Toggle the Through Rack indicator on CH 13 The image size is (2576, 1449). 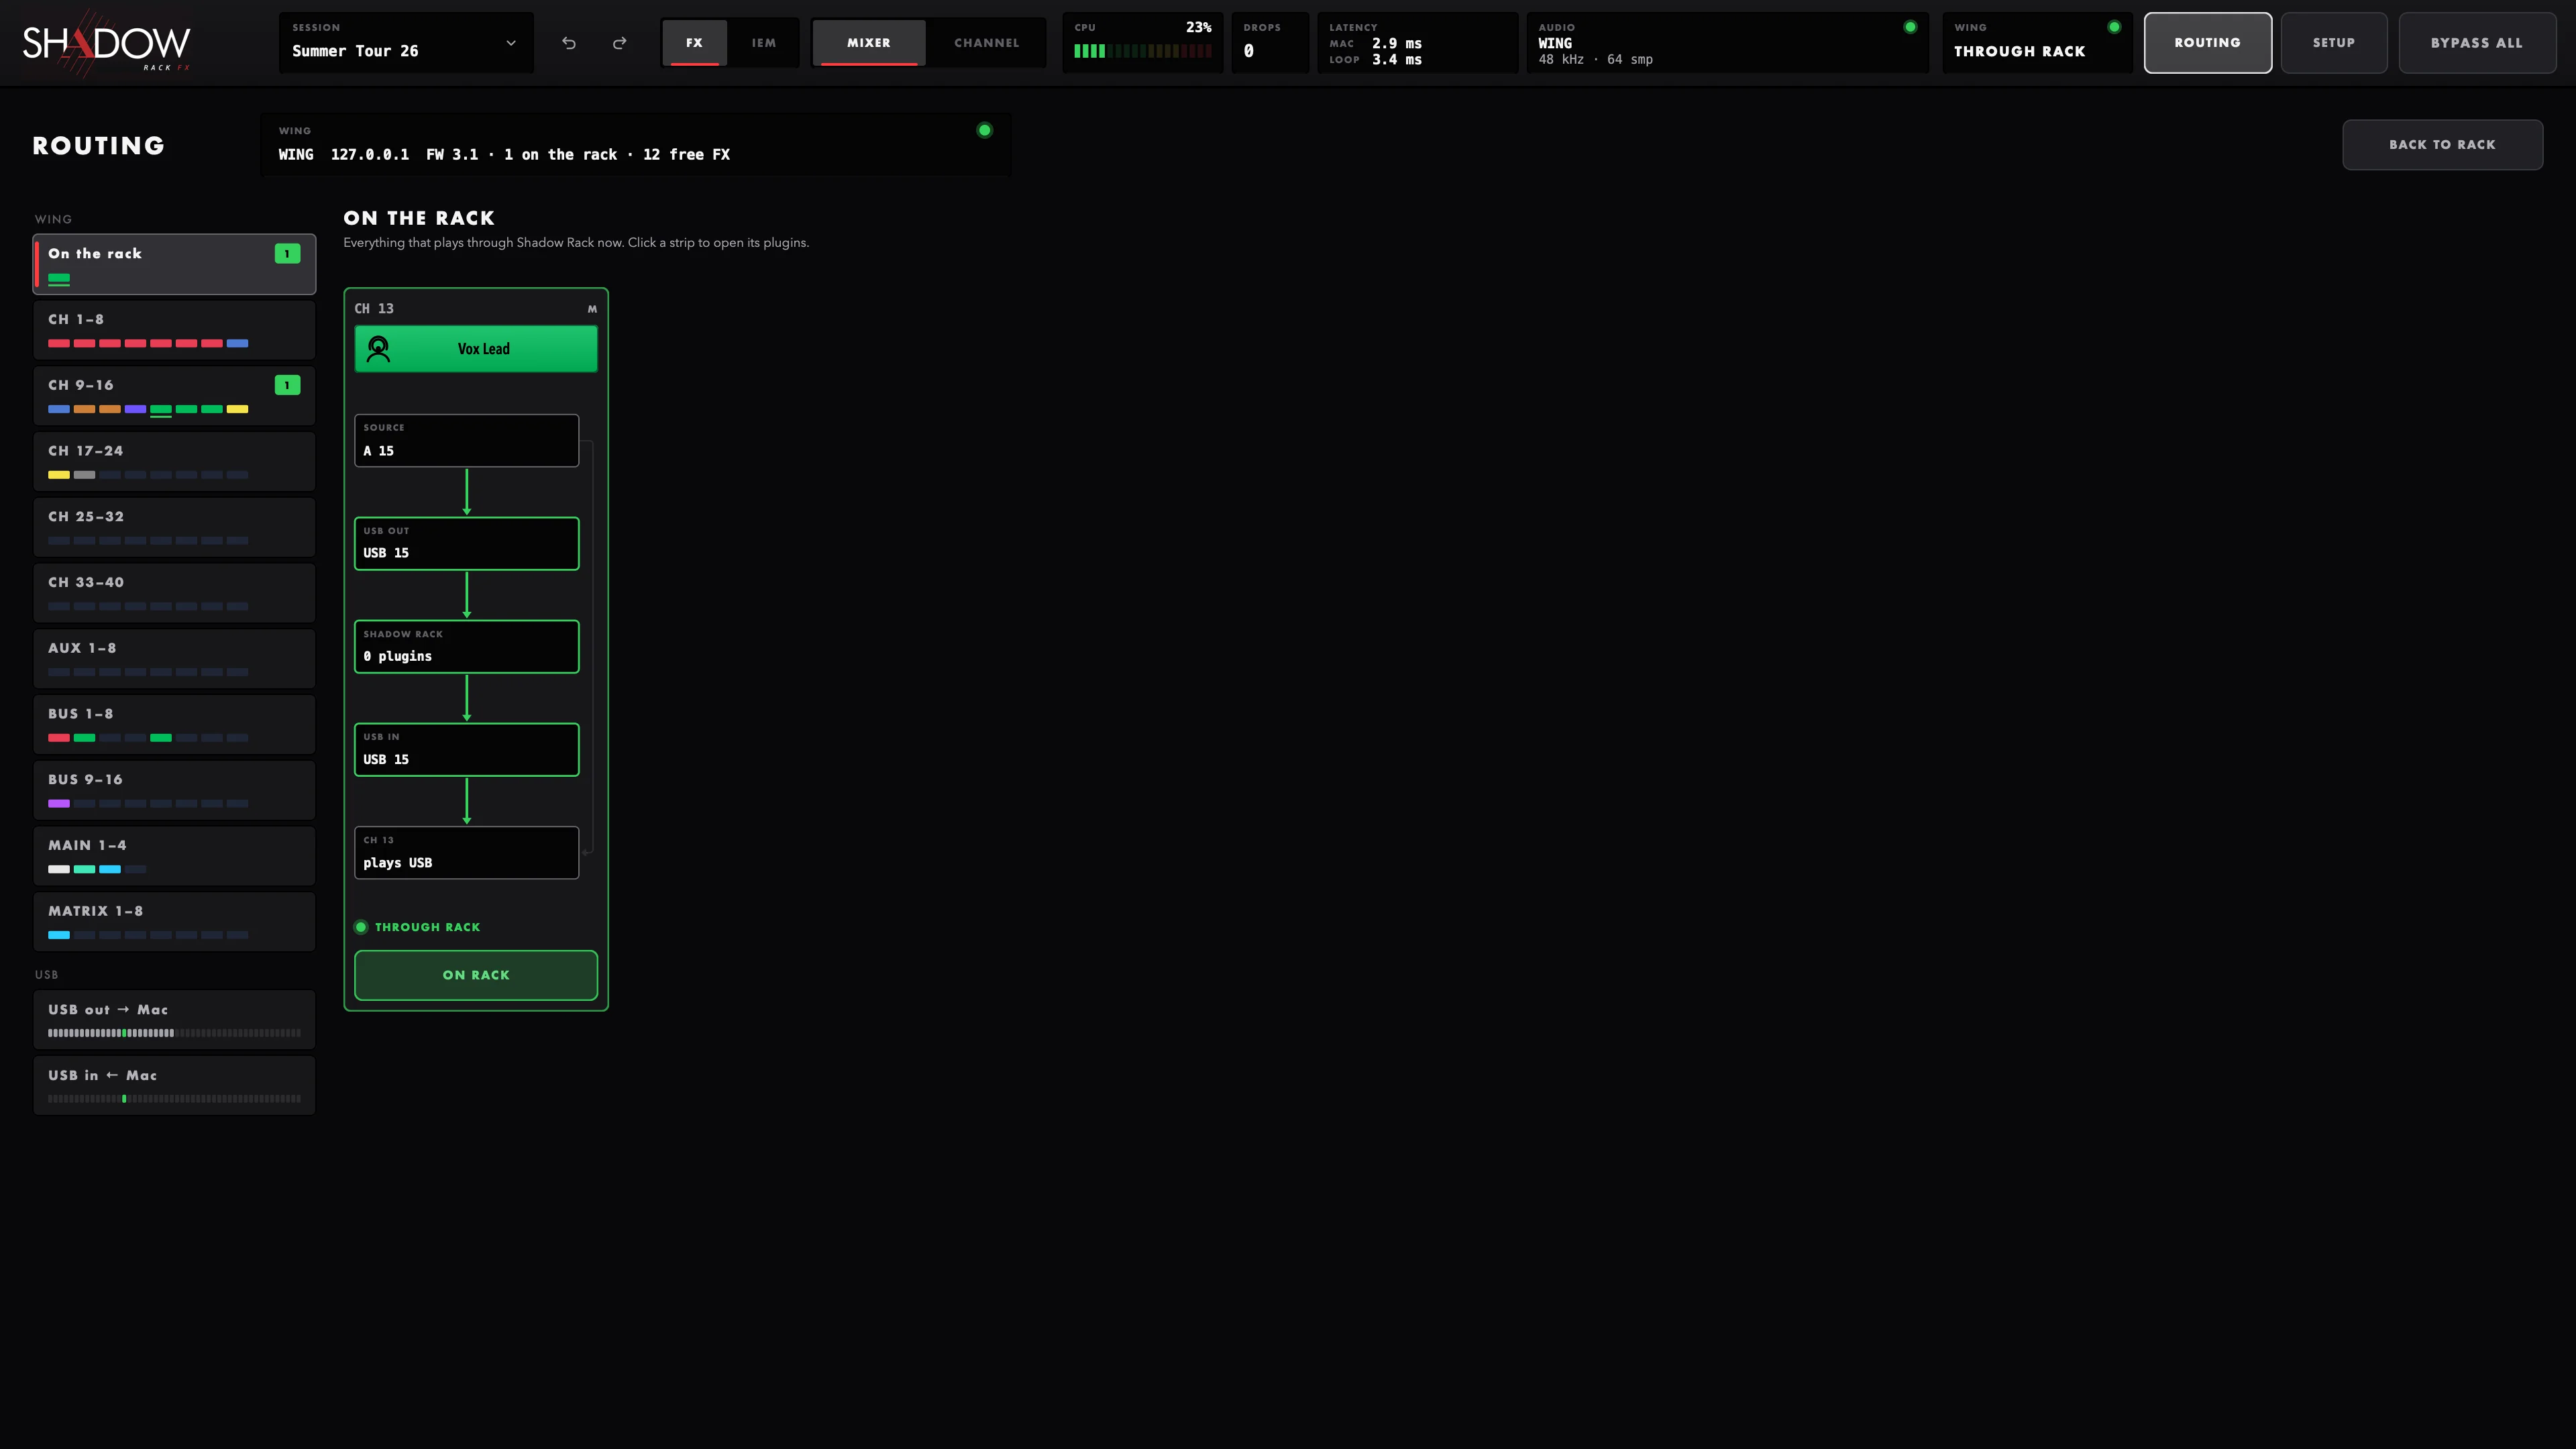click(x=418, y=927)
